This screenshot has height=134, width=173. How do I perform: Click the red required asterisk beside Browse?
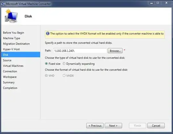[x=124, y=50]
